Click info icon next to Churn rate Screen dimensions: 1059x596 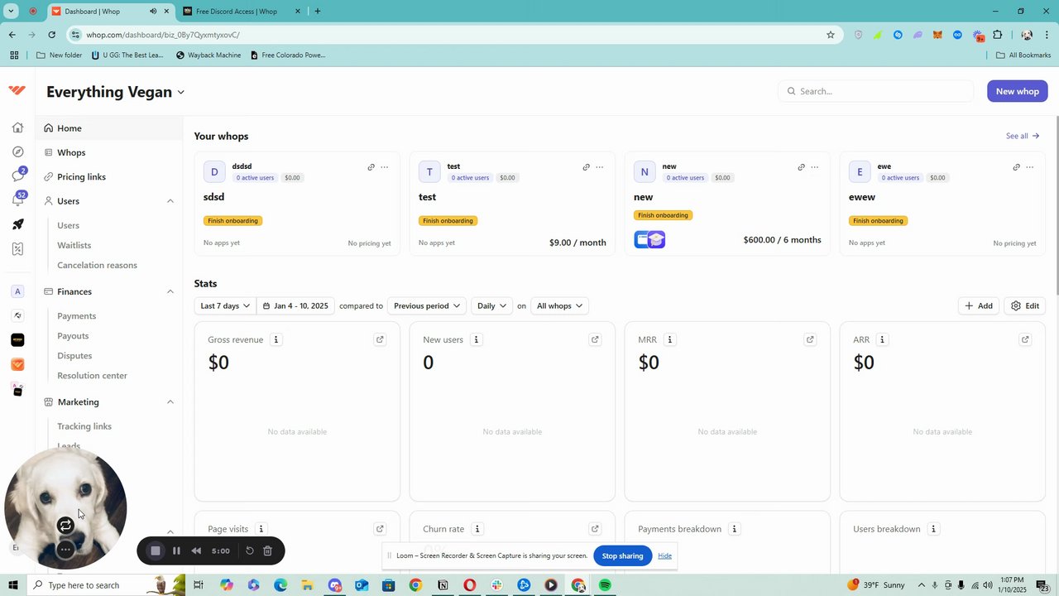[477, 529]
